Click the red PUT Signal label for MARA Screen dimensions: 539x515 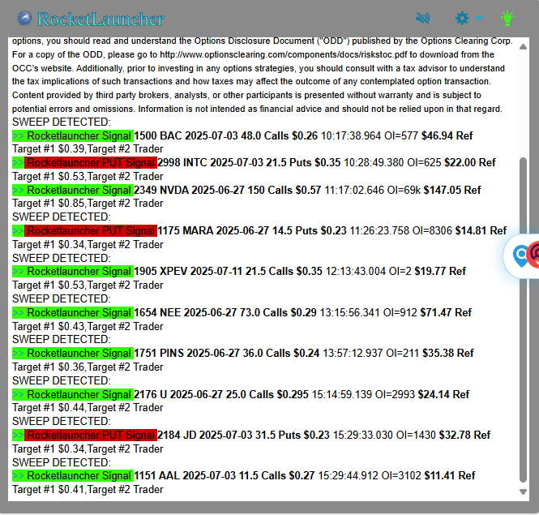(91, 231)
